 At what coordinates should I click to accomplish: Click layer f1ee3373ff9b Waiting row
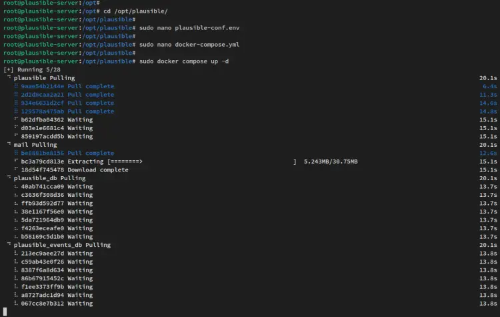click(57, 287)
